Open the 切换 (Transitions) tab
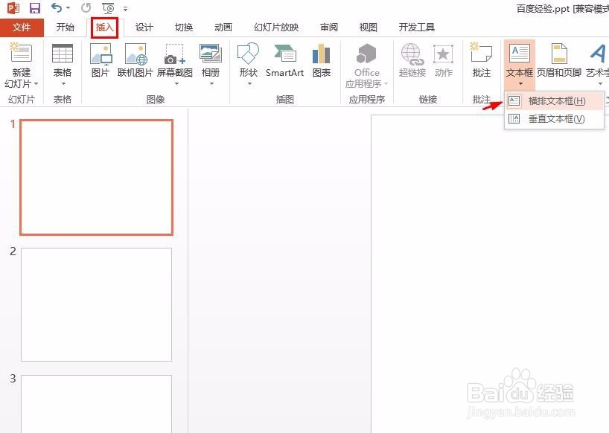Screen dimensions: 609x433 [184, 28]
